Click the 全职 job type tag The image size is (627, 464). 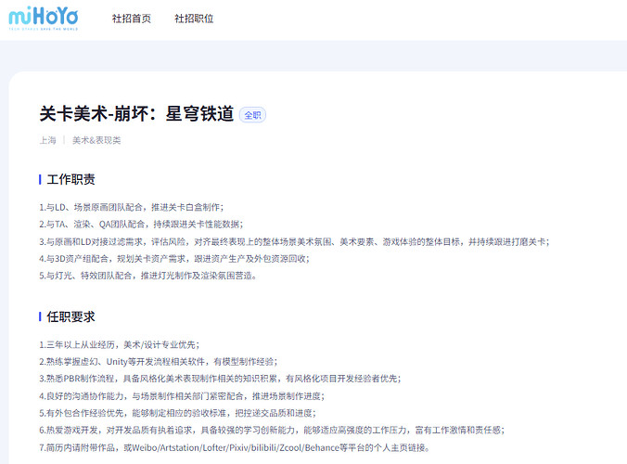pyautogui.click(x=252, y=115)
